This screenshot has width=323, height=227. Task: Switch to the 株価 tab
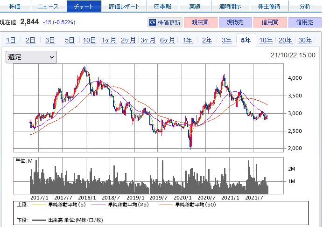click(x=15, y=7)
